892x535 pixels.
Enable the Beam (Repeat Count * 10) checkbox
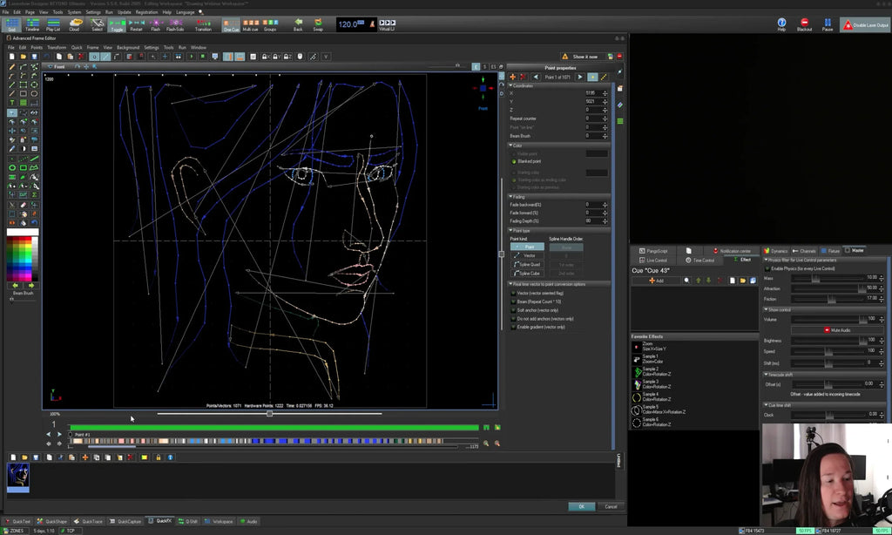(515, 302)
